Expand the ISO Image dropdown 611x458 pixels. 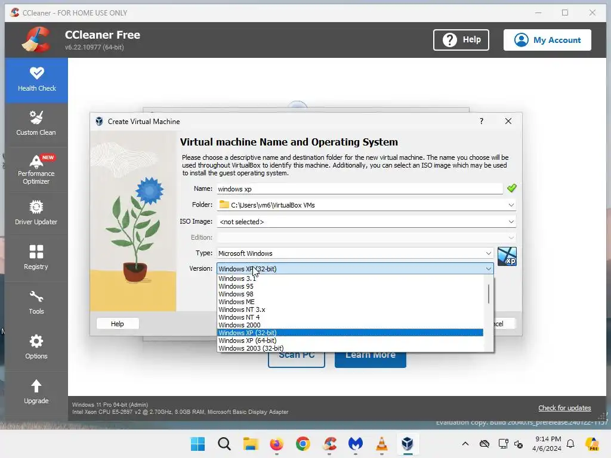tap(511, 222)
